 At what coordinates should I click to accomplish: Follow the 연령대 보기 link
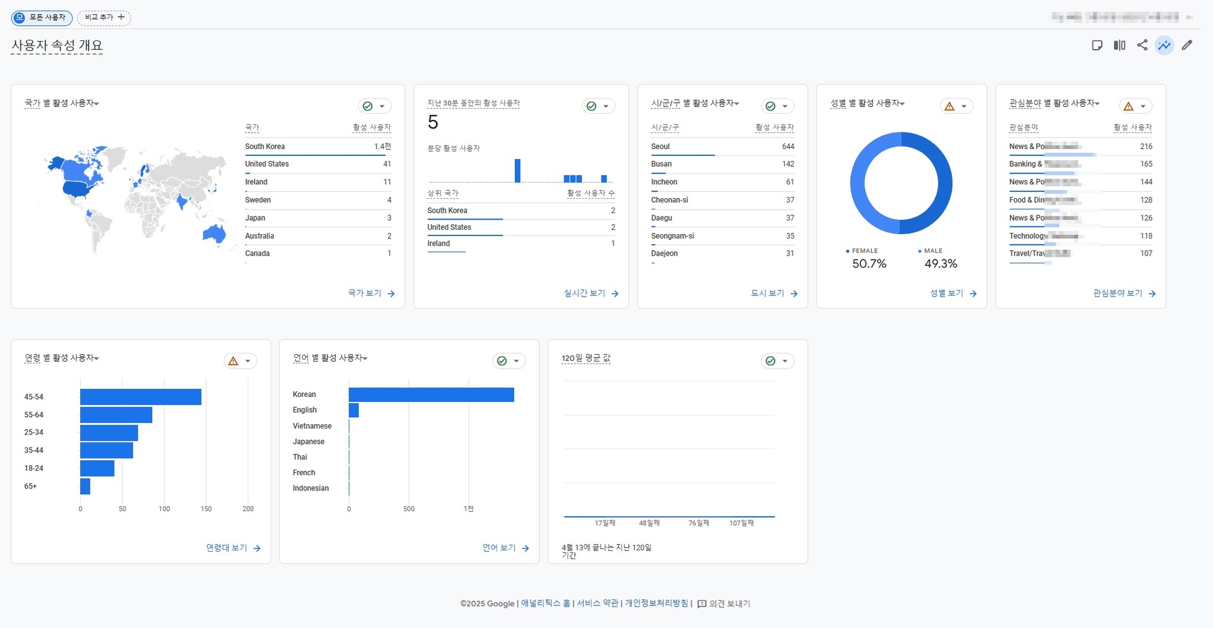click(233, 548)
